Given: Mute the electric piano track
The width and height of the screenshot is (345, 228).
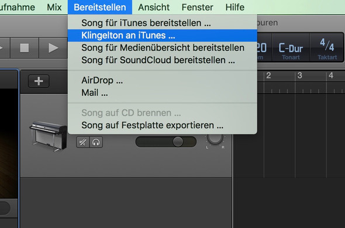Looking at the screenshot, I should pos(82,142).
